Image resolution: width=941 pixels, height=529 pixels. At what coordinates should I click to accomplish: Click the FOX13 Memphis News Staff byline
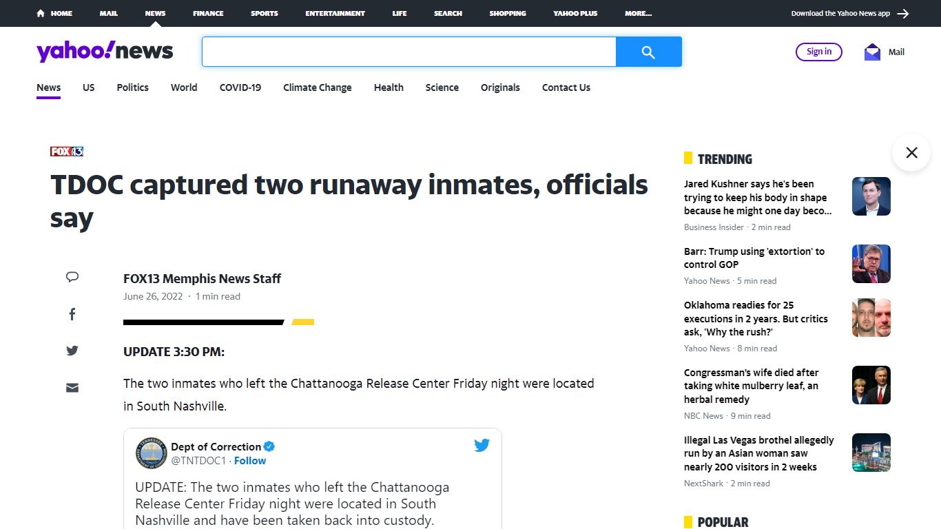point(202,279)
